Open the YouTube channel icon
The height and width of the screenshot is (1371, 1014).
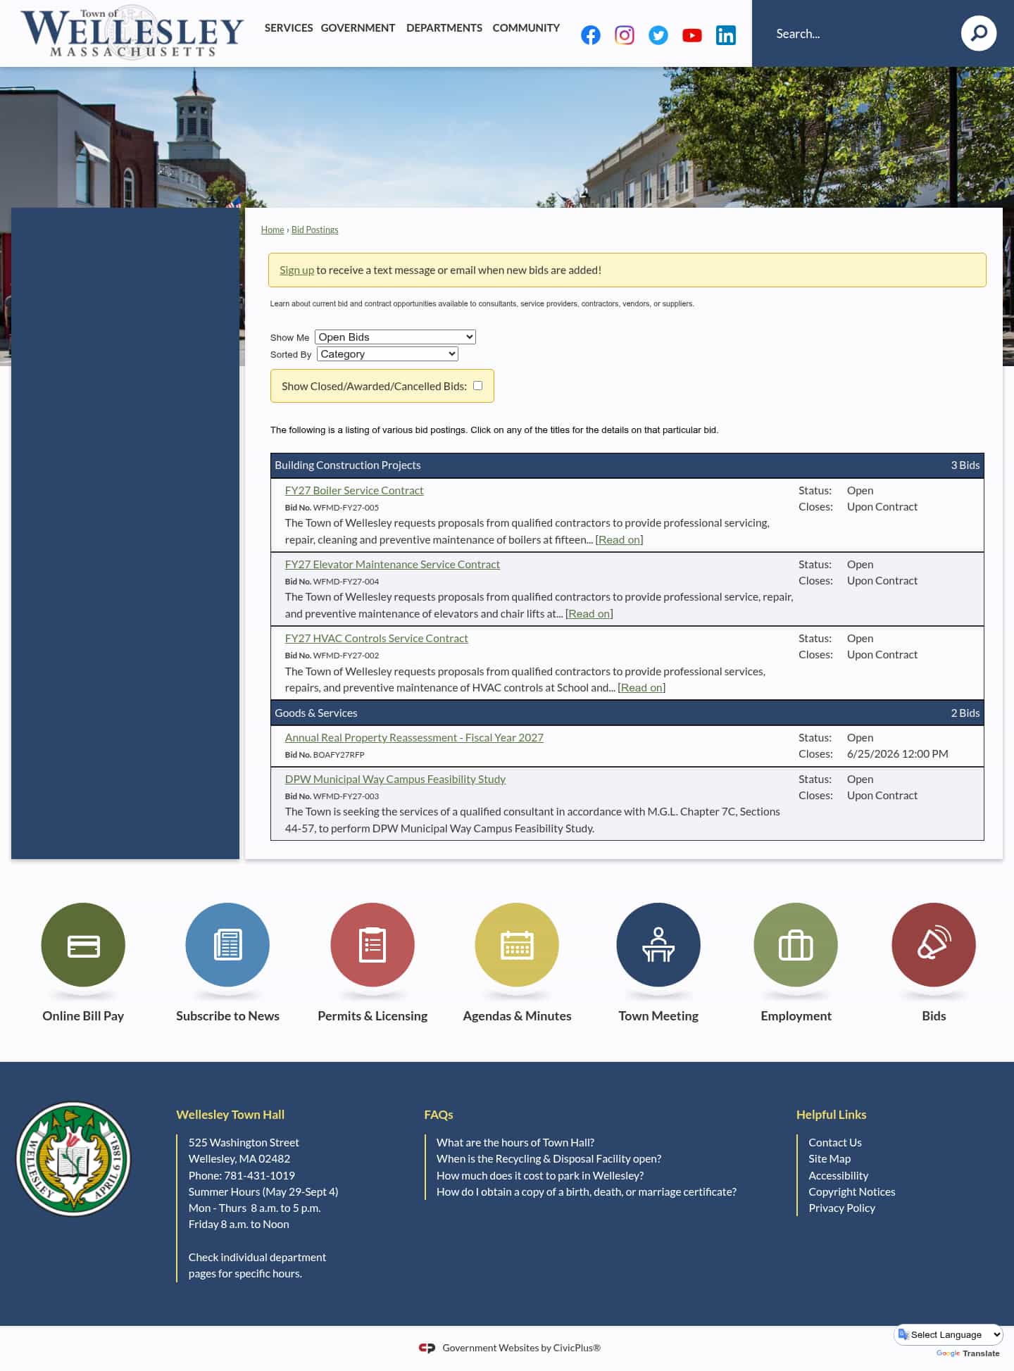click(x=691, y=35)
